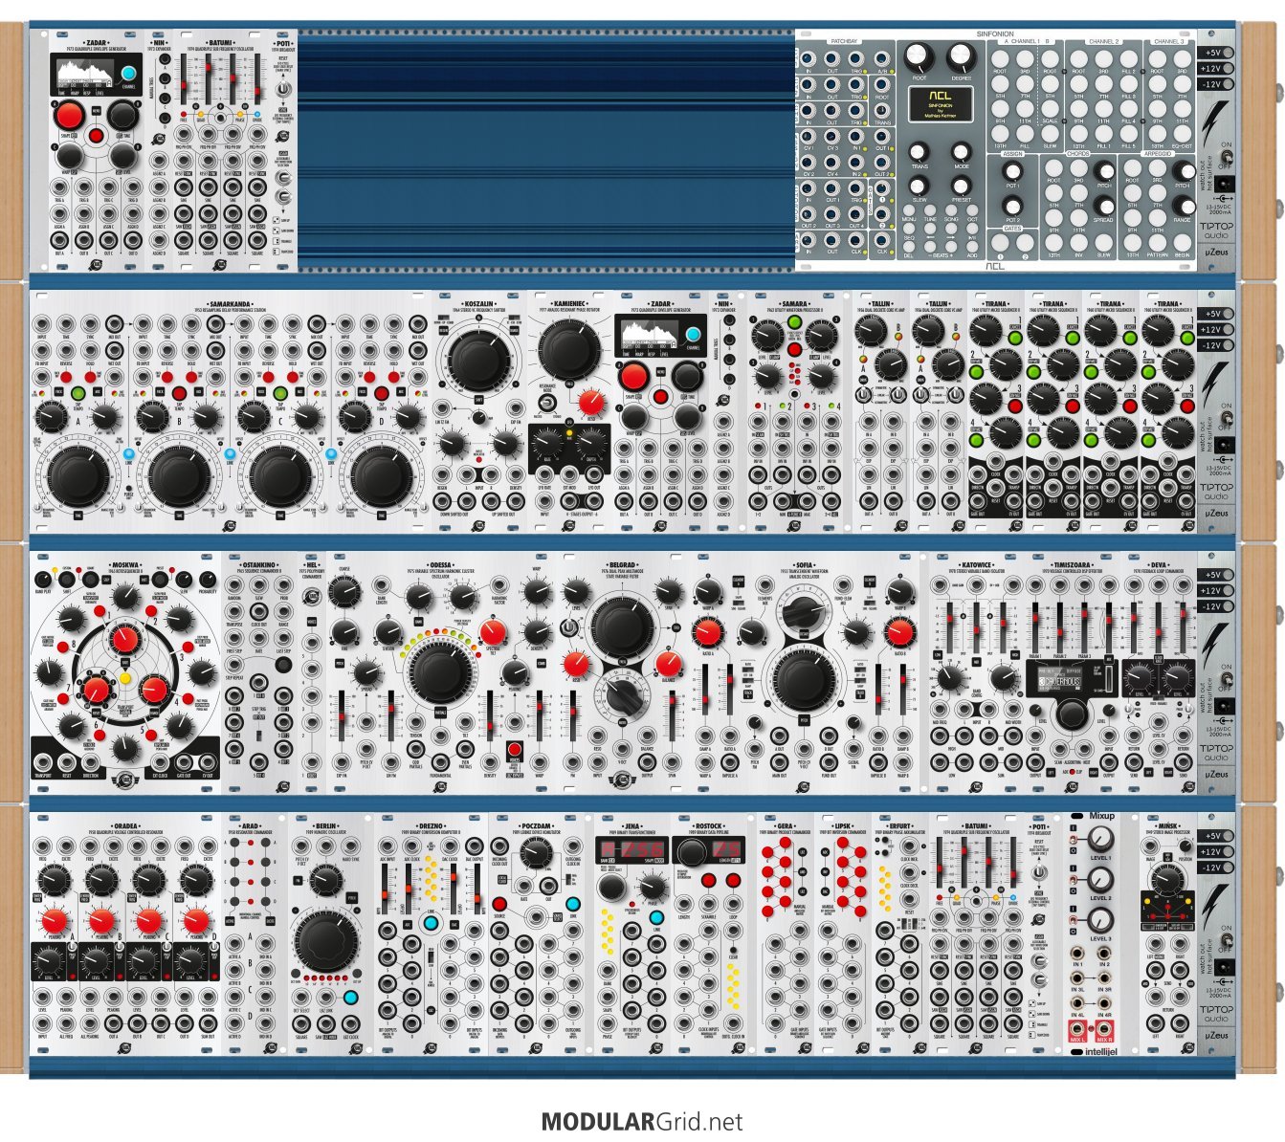
Task: Click the saw up waveform icon on top-row Poti
Action: 276,220
